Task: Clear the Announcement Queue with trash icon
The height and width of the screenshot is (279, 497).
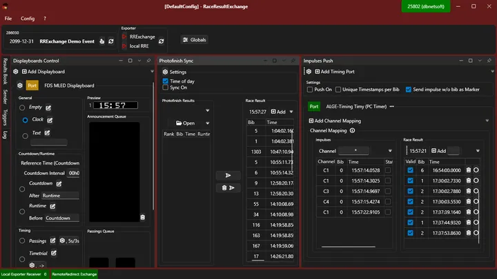Action: click(143, 217)
